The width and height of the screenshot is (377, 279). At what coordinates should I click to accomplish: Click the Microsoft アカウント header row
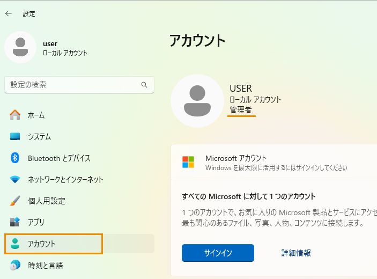[x=274, y=163]
